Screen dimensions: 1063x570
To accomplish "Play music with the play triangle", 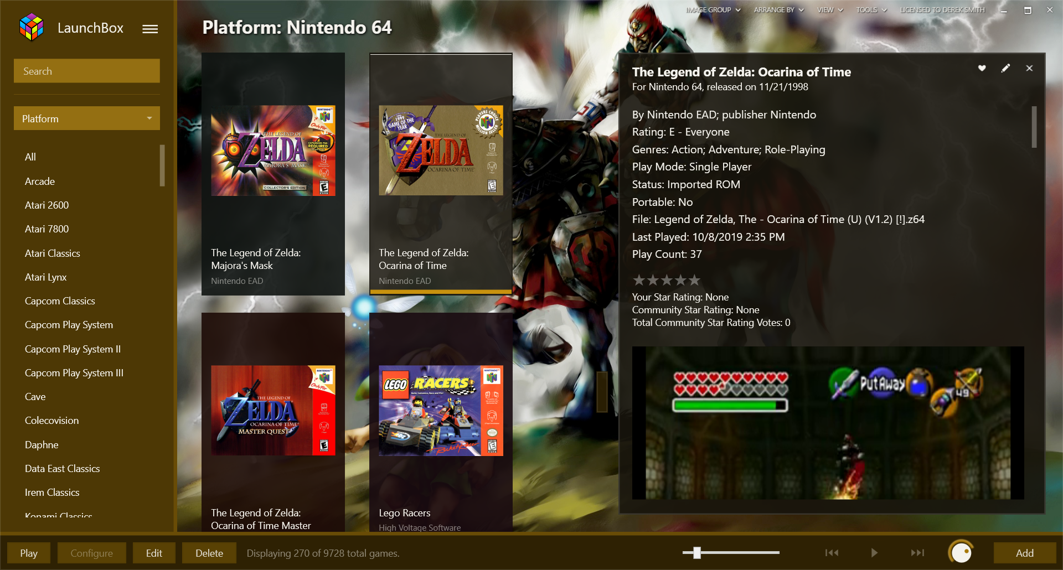I will tap(874, 552).
